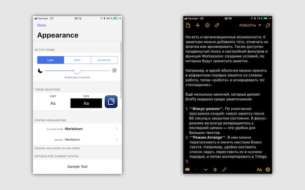The image size is (305, 190).
Task: Select the Light active theme segment
Action: 50,60
